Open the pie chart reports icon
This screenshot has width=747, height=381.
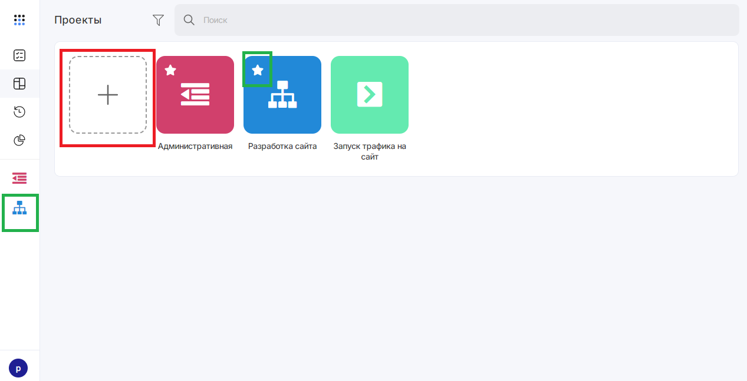(x=19, y=140)
